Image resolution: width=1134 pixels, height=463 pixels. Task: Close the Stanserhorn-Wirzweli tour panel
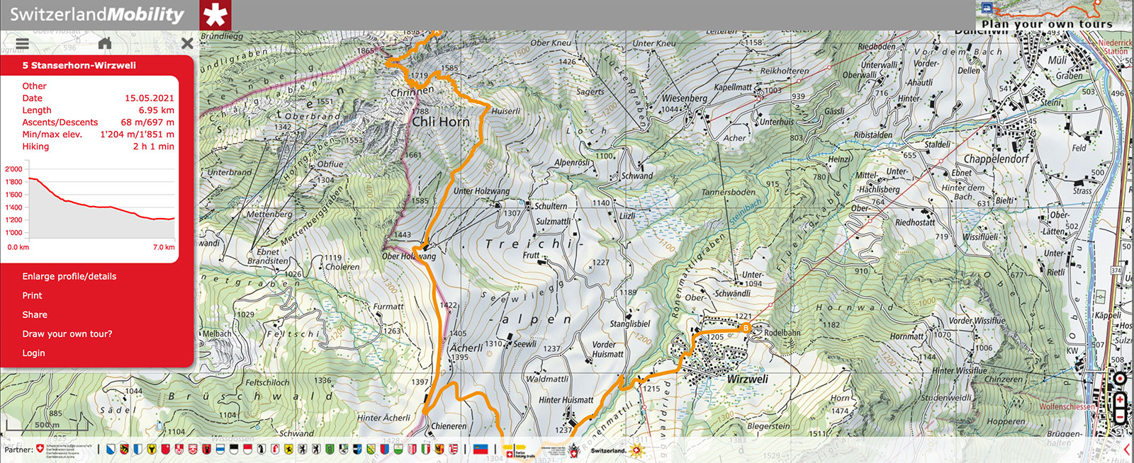[187, 43]
